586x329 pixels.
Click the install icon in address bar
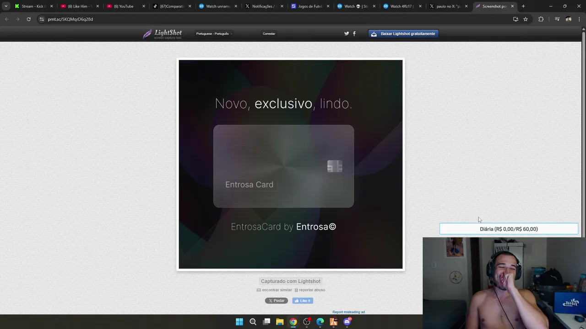(x=515, y=19)
